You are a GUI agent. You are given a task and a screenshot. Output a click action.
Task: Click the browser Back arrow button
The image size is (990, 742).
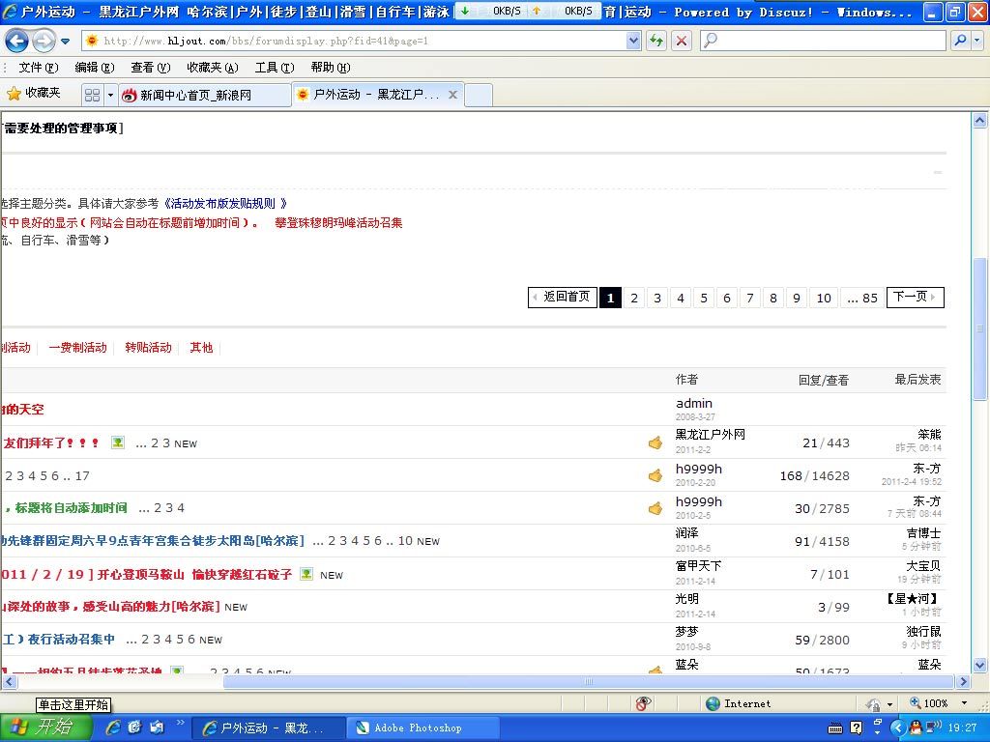tap(17, 41)
